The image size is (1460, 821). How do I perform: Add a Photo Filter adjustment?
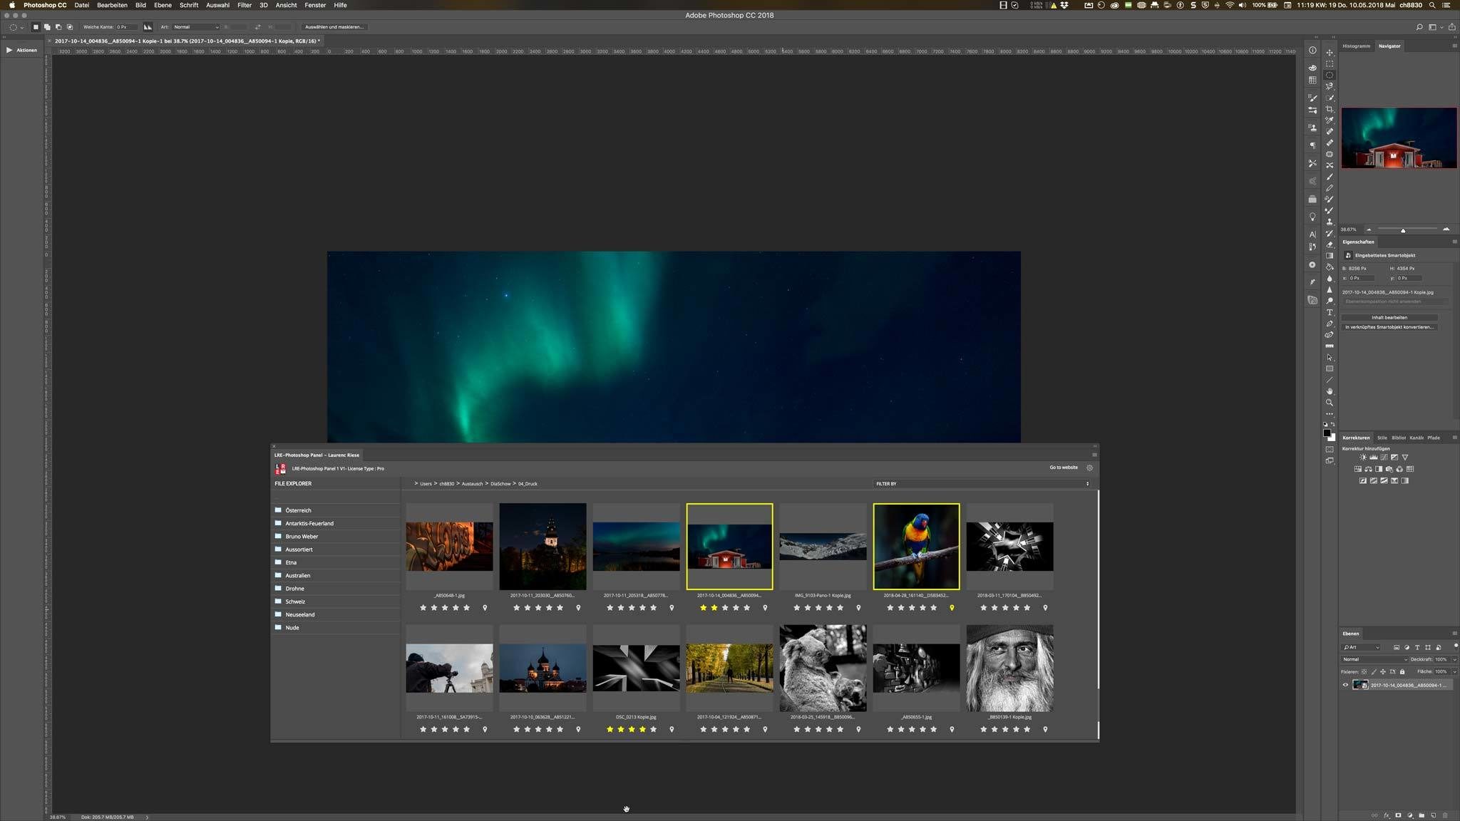(x=1389, y=469)
